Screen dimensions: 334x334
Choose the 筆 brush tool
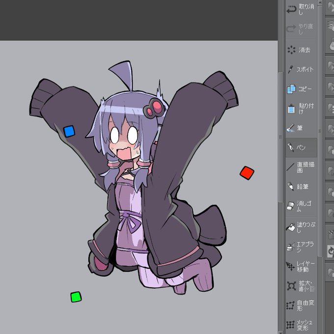301,128
